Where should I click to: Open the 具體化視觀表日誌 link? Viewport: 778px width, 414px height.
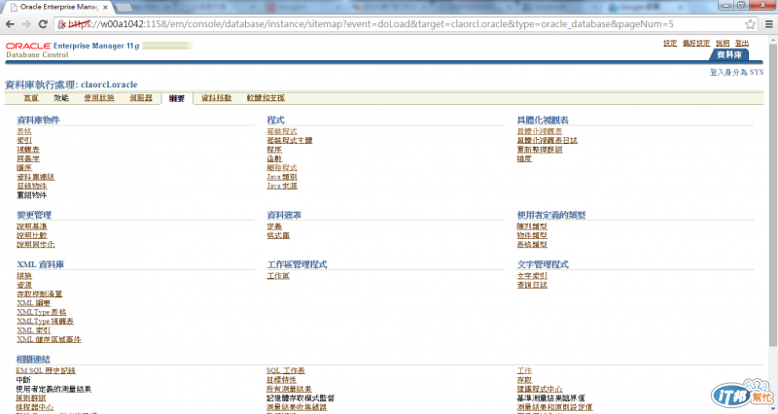[548, 140]
